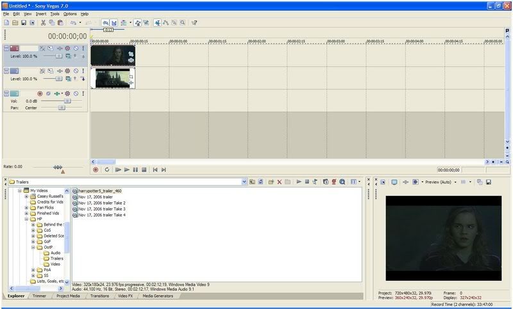The height and width of the screenshot is (309, 513).
Task: Click the timeline Record button
Action: click(x=96, y=170)
